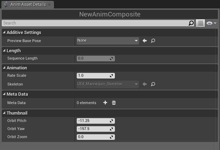Click the Sequence Length label
Viewport: 220px width, 150px height.
click(x=22, y=59)
